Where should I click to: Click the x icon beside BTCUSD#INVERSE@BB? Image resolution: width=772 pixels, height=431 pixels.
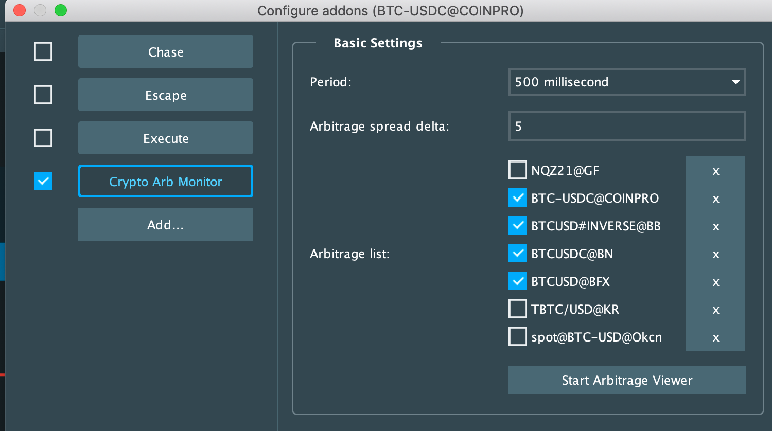pyautogui.click(x=715, y=226)
